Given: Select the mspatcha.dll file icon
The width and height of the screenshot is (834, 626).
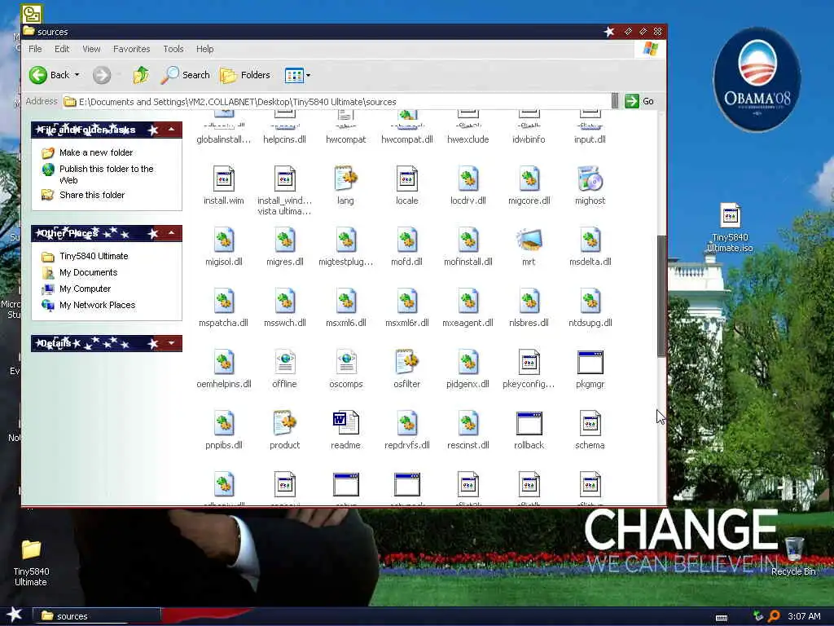Looking at the screenshot, I should pos(223,302).
